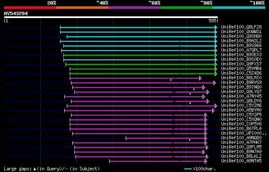269x172 pixels.
Task: Click the red 20% identity legend bar
Action: point(30,8)
